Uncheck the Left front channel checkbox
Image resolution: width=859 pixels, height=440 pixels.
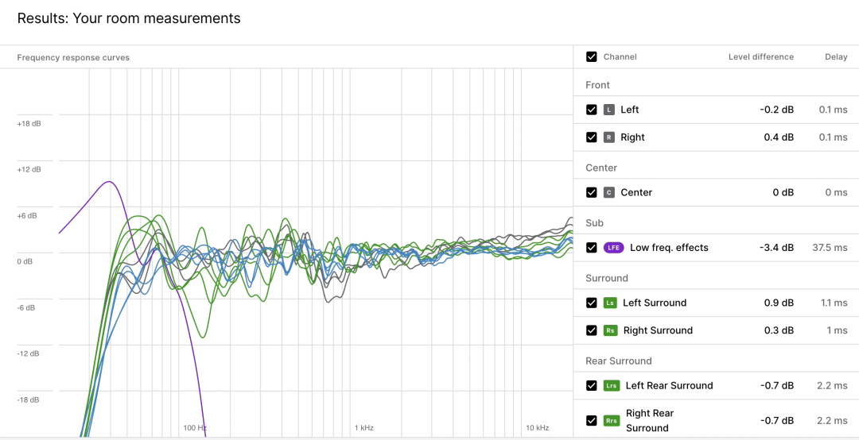pyautogui.click(x=591, y=110)
